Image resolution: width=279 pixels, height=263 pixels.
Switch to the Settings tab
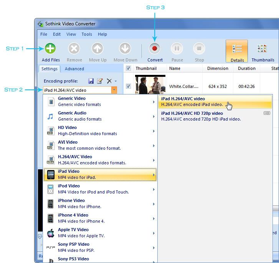click(x=50, y=69)
